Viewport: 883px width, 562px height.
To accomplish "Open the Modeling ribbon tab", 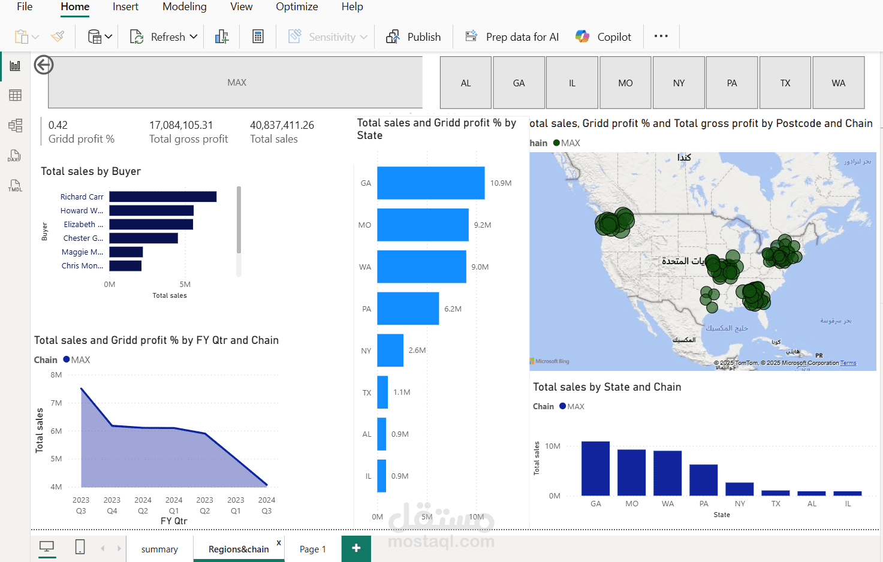I will pos(184,7).
